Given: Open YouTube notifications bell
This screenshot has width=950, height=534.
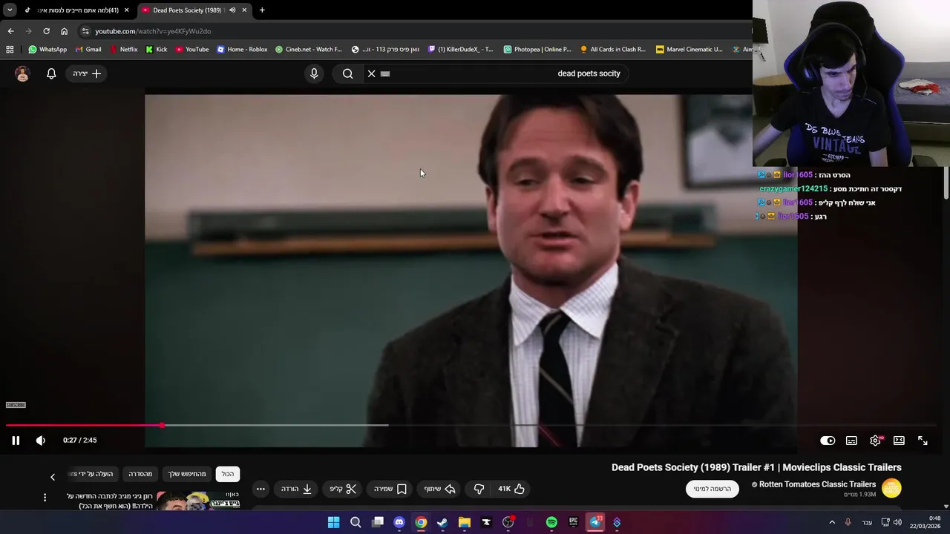Looking at the screenshot, I should coord(51,73).
